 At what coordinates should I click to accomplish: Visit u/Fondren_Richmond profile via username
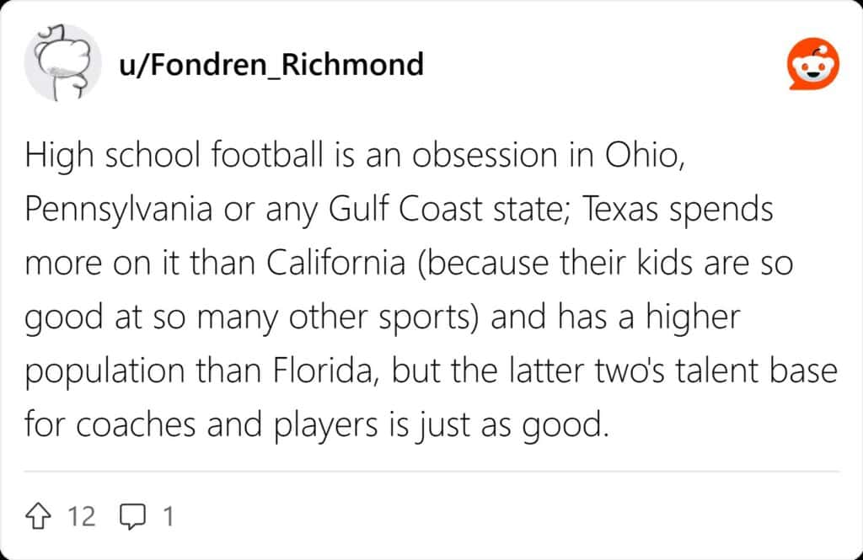point(272,65)
